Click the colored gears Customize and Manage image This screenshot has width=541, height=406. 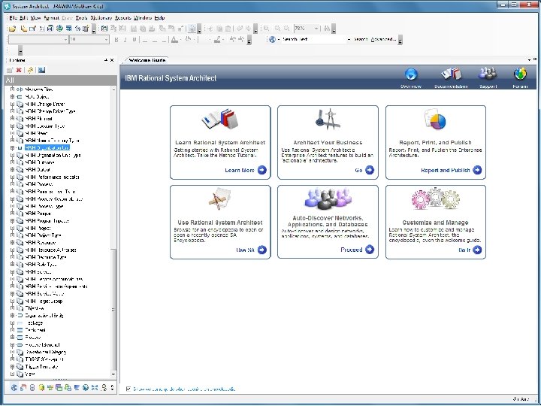tap(435, 198)
